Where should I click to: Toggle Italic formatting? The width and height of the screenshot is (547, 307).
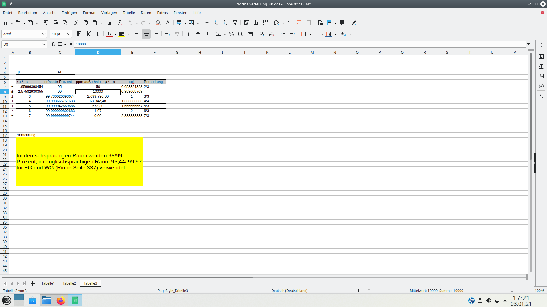[89, 34]
